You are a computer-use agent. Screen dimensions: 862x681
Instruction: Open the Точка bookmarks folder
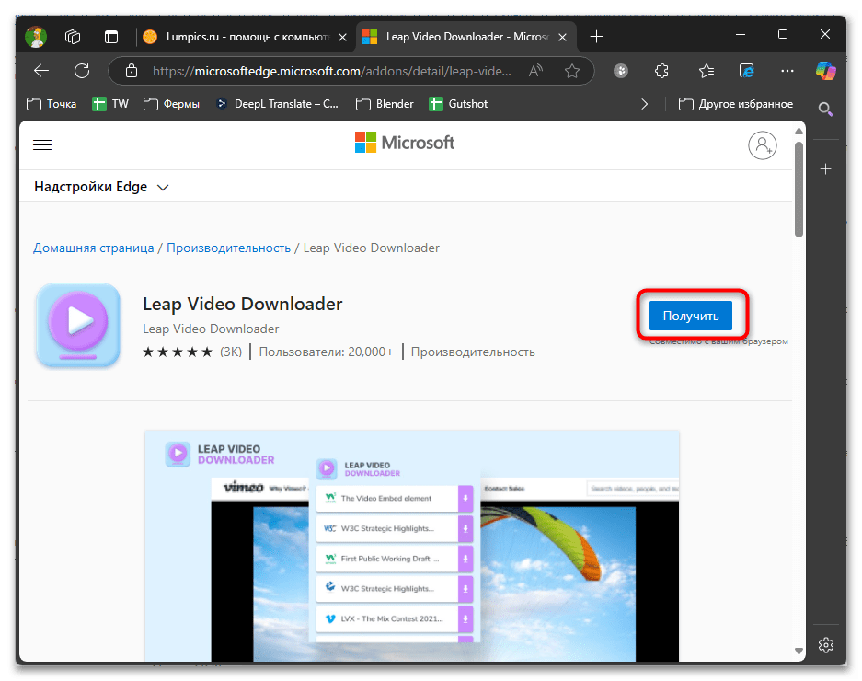click(52, 104)
